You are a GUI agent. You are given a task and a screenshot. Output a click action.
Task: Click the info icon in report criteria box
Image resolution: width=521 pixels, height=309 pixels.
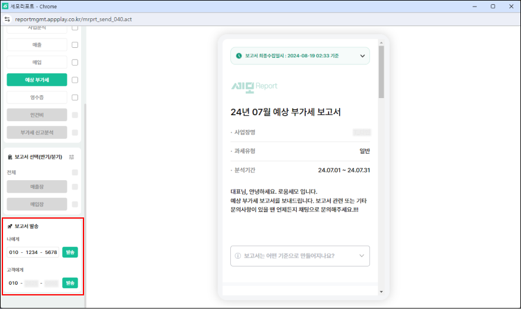pos(238,256)
